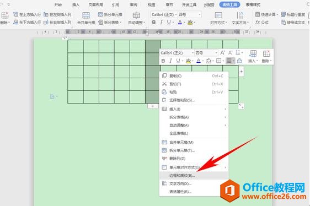Click the add-column plus handle right of table
This screenshot has height=206, width=310.
[241, 72]
